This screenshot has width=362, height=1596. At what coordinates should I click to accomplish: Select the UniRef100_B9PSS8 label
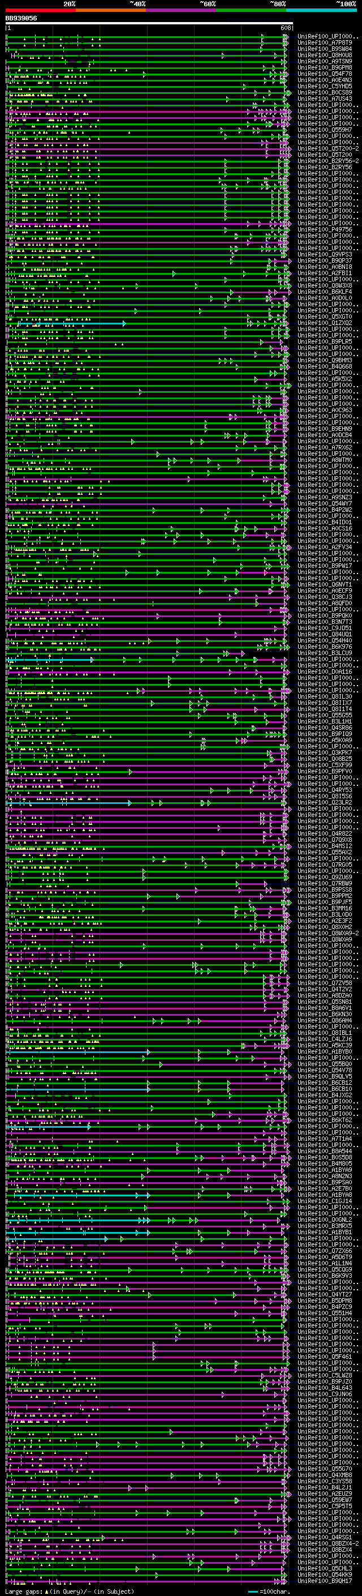pos(325,889)
